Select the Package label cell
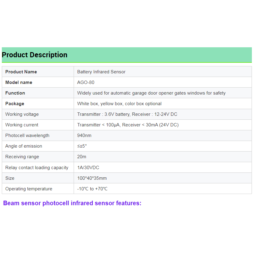This screenshot has height=254, width=254. pyautogui.click(x=38, y=104)
